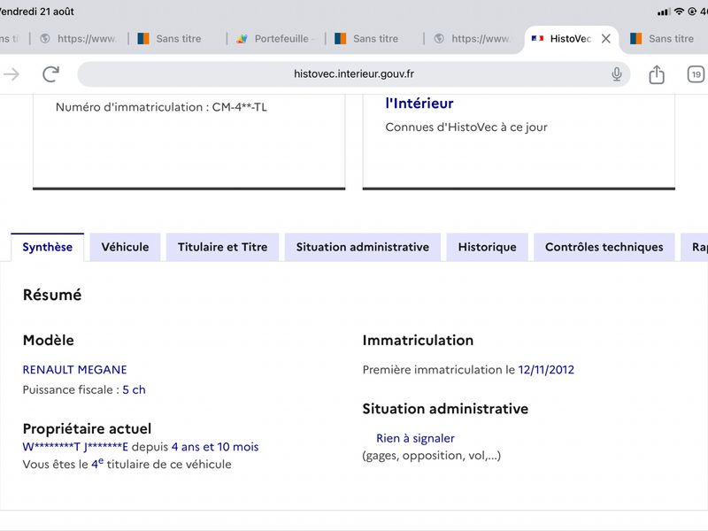708x531 pixels.
Task: Click the 4 ans et 10 mois duration
Action: tap(215, 447)
